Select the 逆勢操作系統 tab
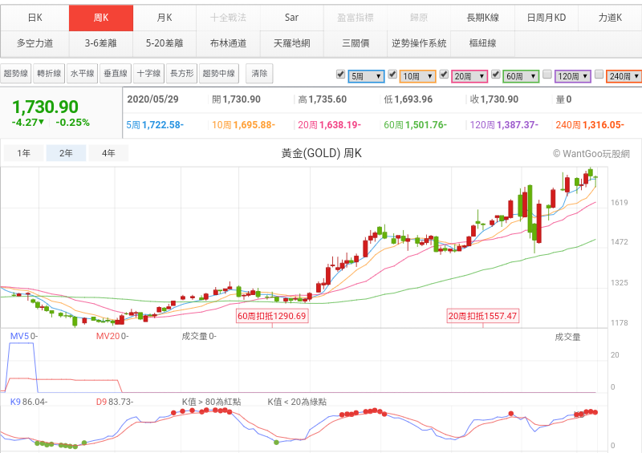Viewport: 642px width, 453px height. click(419, 42)
